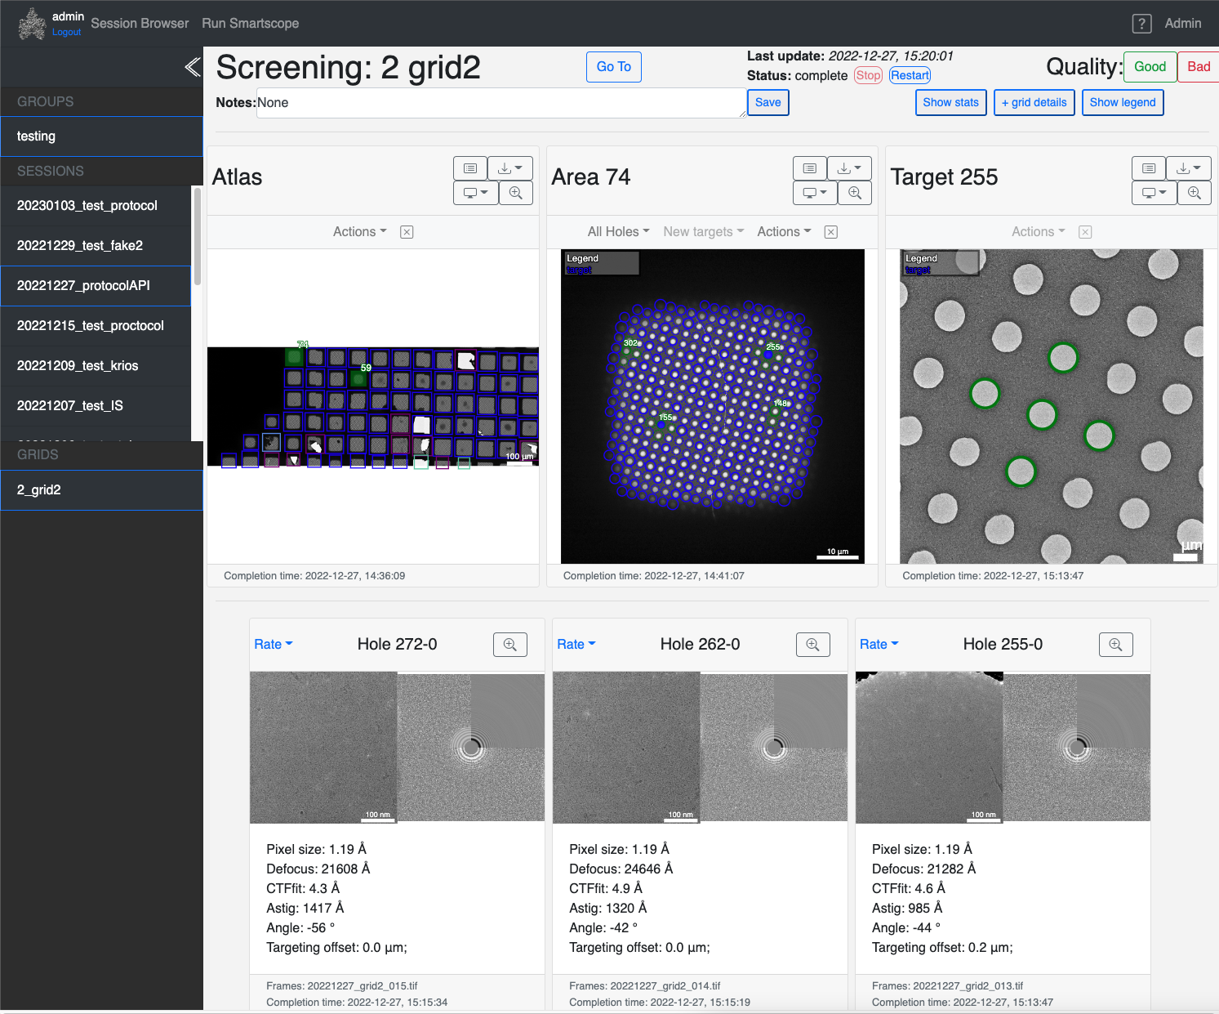Open the Area 74 download dropdown
The image size is (1219, 1014).
[x=849, y=168]
